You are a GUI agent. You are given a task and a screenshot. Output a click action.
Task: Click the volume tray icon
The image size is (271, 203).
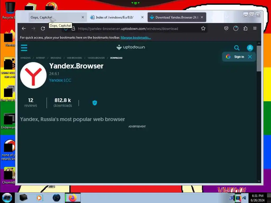pyautogui.click(x=244, y=198)
